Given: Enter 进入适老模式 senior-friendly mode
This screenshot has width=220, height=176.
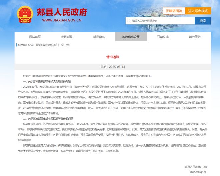Looking at the screenshot, I should (x=198, y=11).
